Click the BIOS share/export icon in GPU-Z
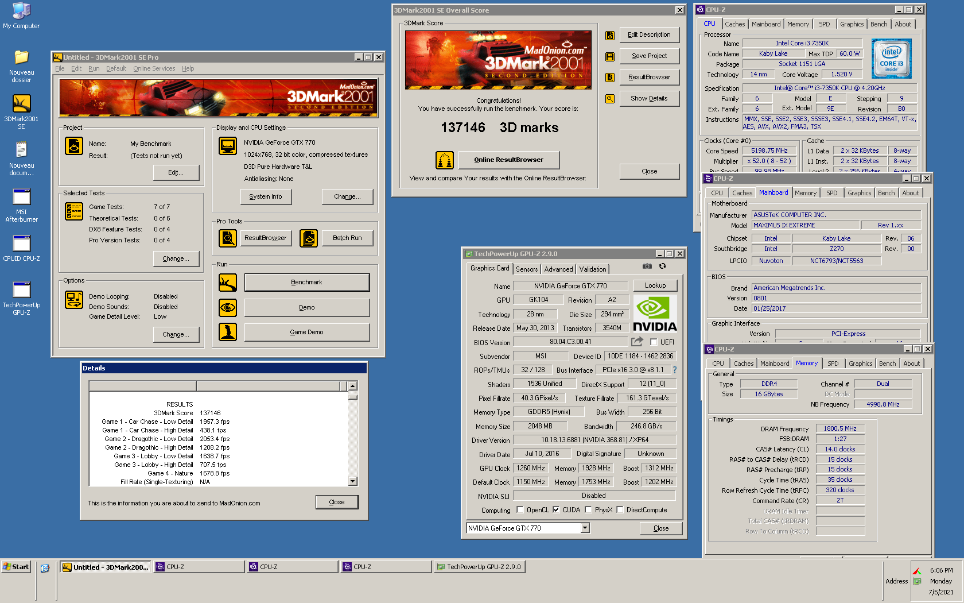The height and width of the screenshot is (603, 964). (637, 342)
